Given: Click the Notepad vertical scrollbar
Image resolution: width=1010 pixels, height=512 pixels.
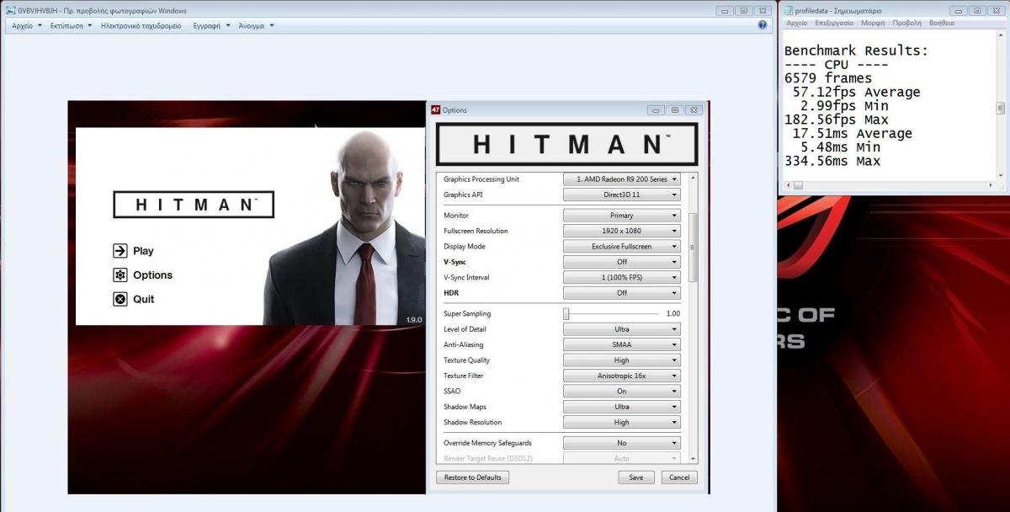Looking at the screenshot, I should click(1001, 107).
